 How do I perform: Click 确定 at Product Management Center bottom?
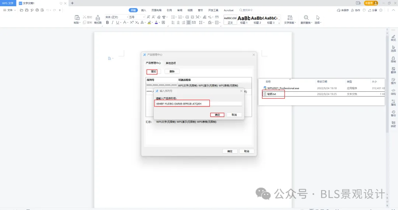tap(230, 151)
